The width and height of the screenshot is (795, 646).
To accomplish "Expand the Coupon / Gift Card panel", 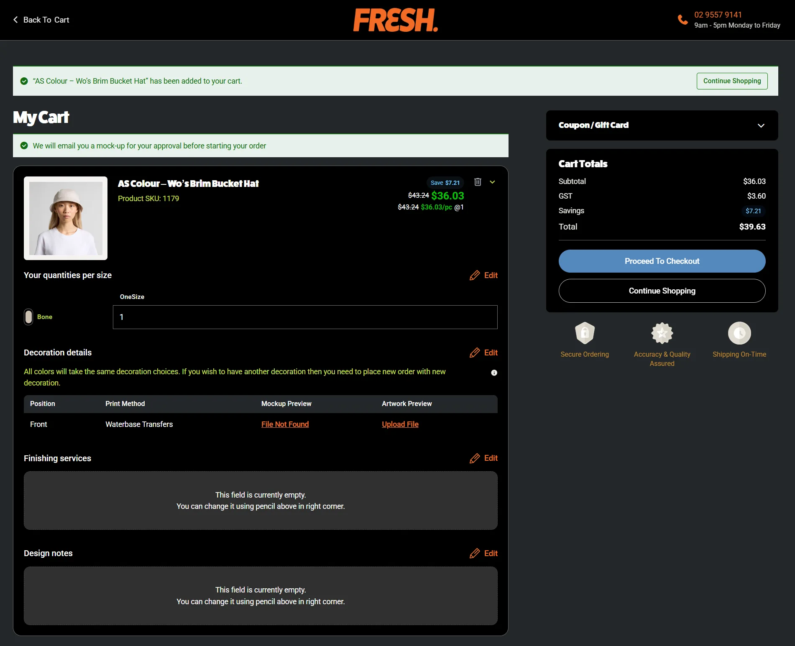I will 662,125.
